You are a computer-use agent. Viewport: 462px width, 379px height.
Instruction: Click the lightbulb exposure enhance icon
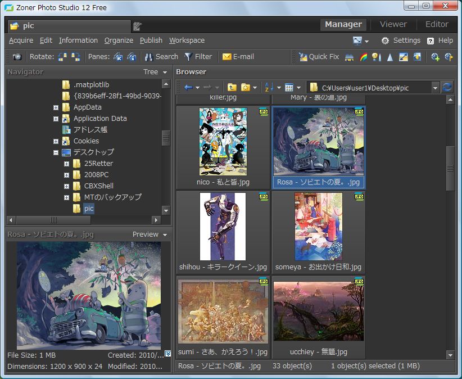(x=376, y=57)
